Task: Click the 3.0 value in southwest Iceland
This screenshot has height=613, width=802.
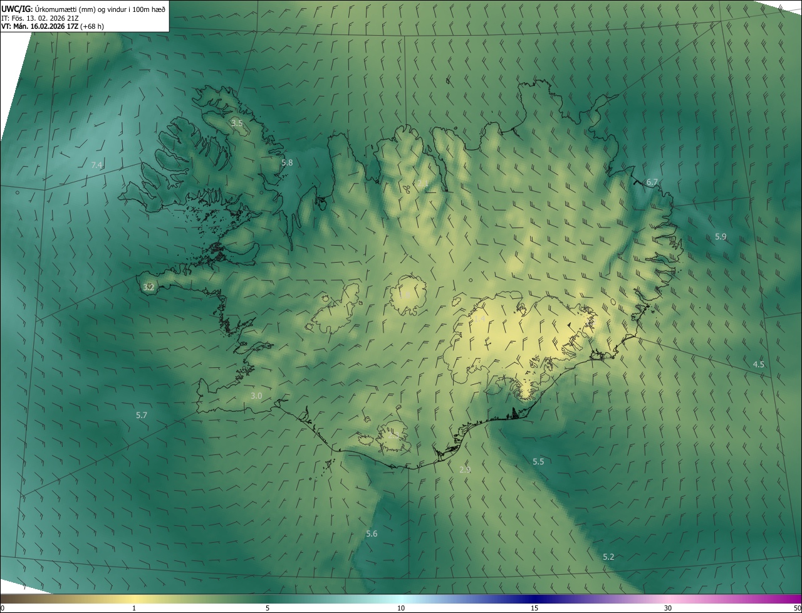Action: click(x=256, y=396)
